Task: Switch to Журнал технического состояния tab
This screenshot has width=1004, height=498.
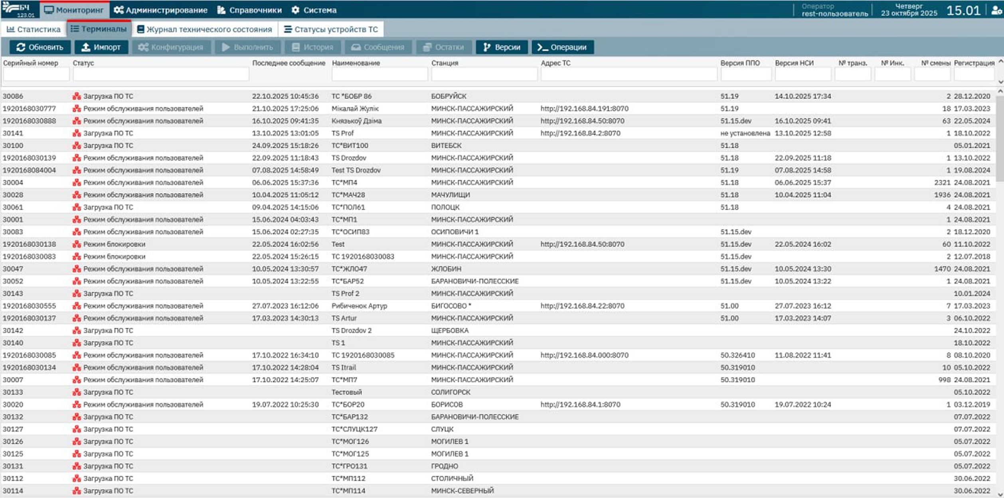Action: [204, 29]
